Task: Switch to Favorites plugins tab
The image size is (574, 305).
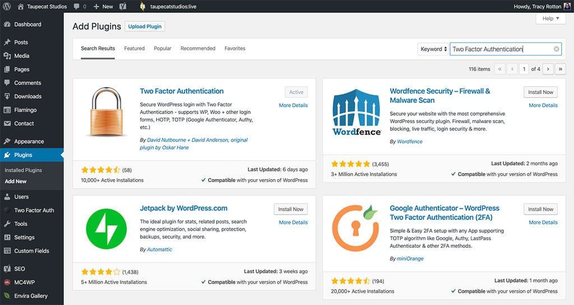Action: pyautogui.click(x=235, y=49)
